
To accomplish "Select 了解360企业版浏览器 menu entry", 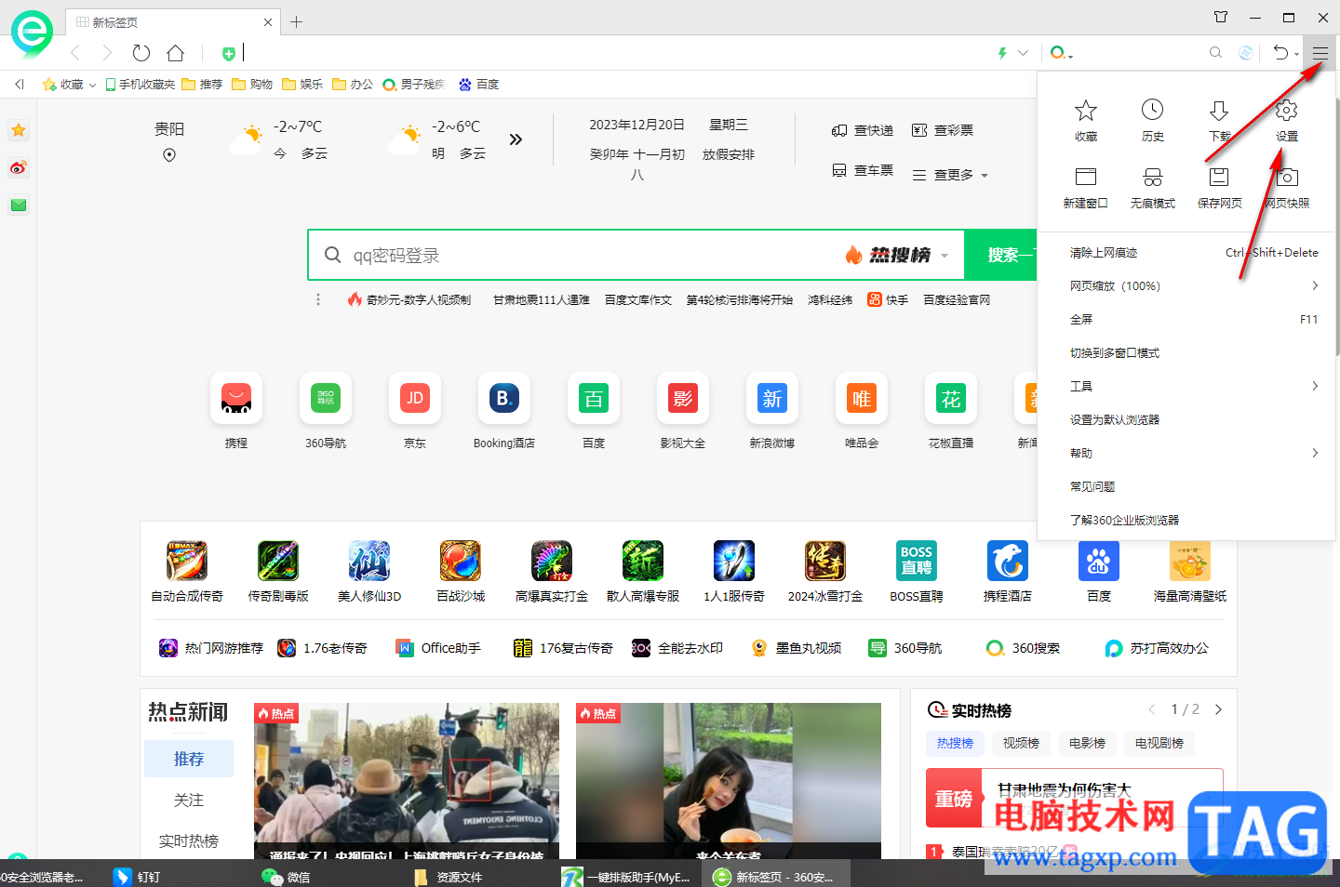I will pyautogui.click(x=1186, y=520).
